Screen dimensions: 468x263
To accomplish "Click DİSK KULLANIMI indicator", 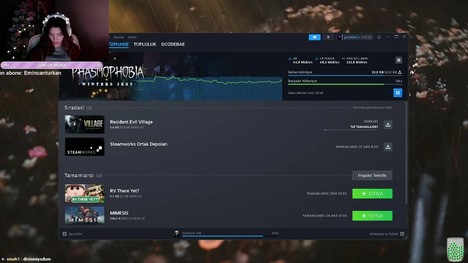I will 355,60.
